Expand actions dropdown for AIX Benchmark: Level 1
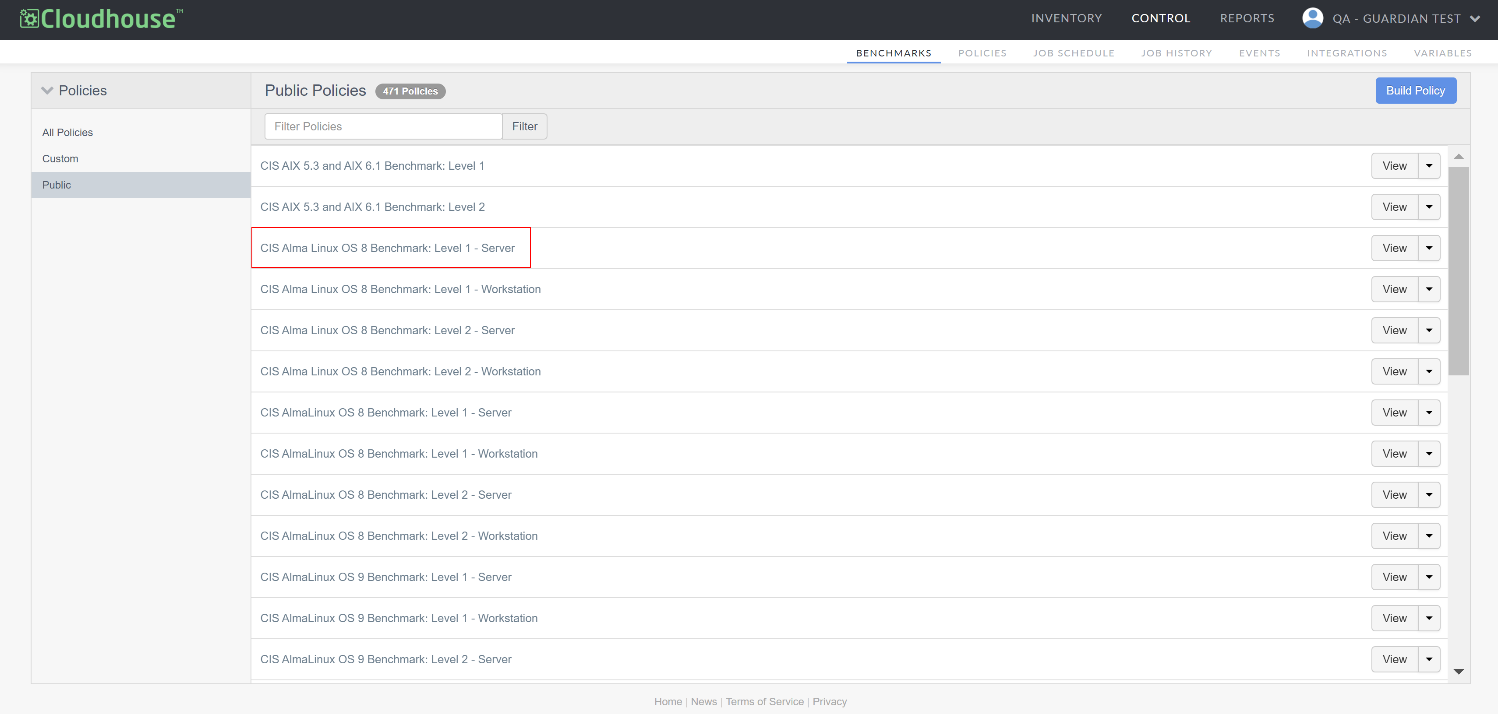 point(1429,166)
